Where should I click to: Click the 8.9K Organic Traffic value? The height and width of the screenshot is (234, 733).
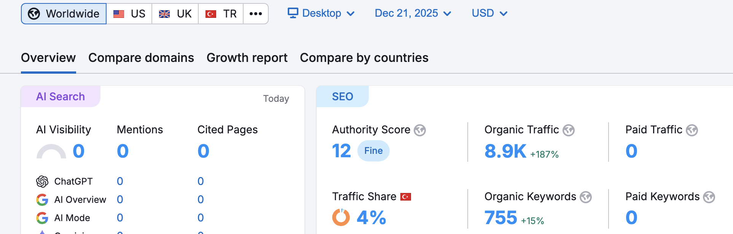[x=505, y=151]
